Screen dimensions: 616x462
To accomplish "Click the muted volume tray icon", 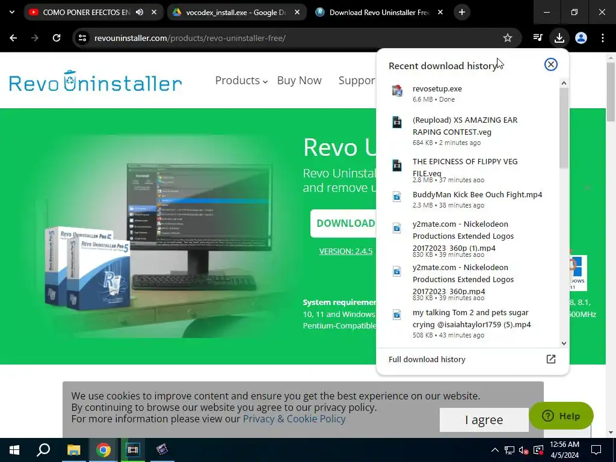I will 523,450.
